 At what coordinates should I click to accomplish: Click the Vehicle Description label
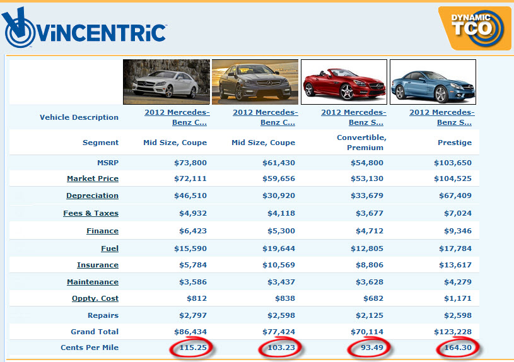(79, 117)
